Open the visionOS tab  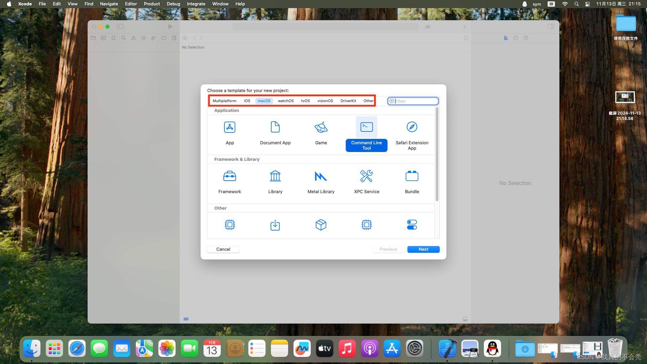pos(325,101)
